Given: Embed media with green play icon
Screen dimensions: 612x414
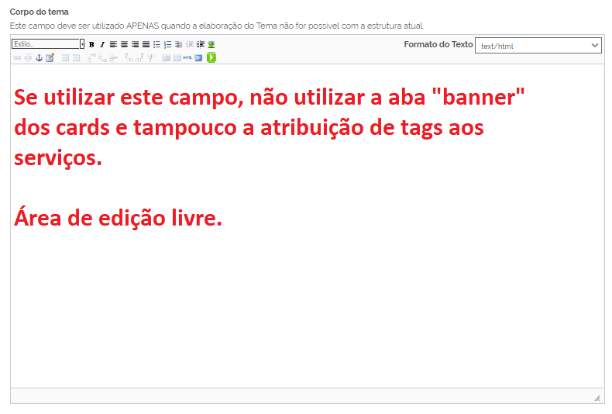Looking at the screenshot, I should click(211, 58).
